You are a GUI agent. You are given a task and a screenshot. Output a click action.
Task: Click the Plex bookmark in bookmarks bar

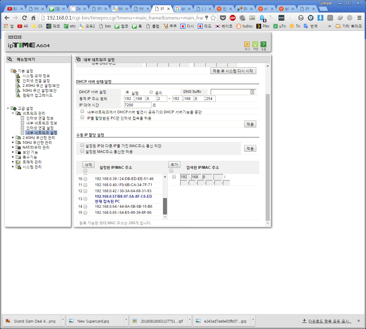point(263,26)
